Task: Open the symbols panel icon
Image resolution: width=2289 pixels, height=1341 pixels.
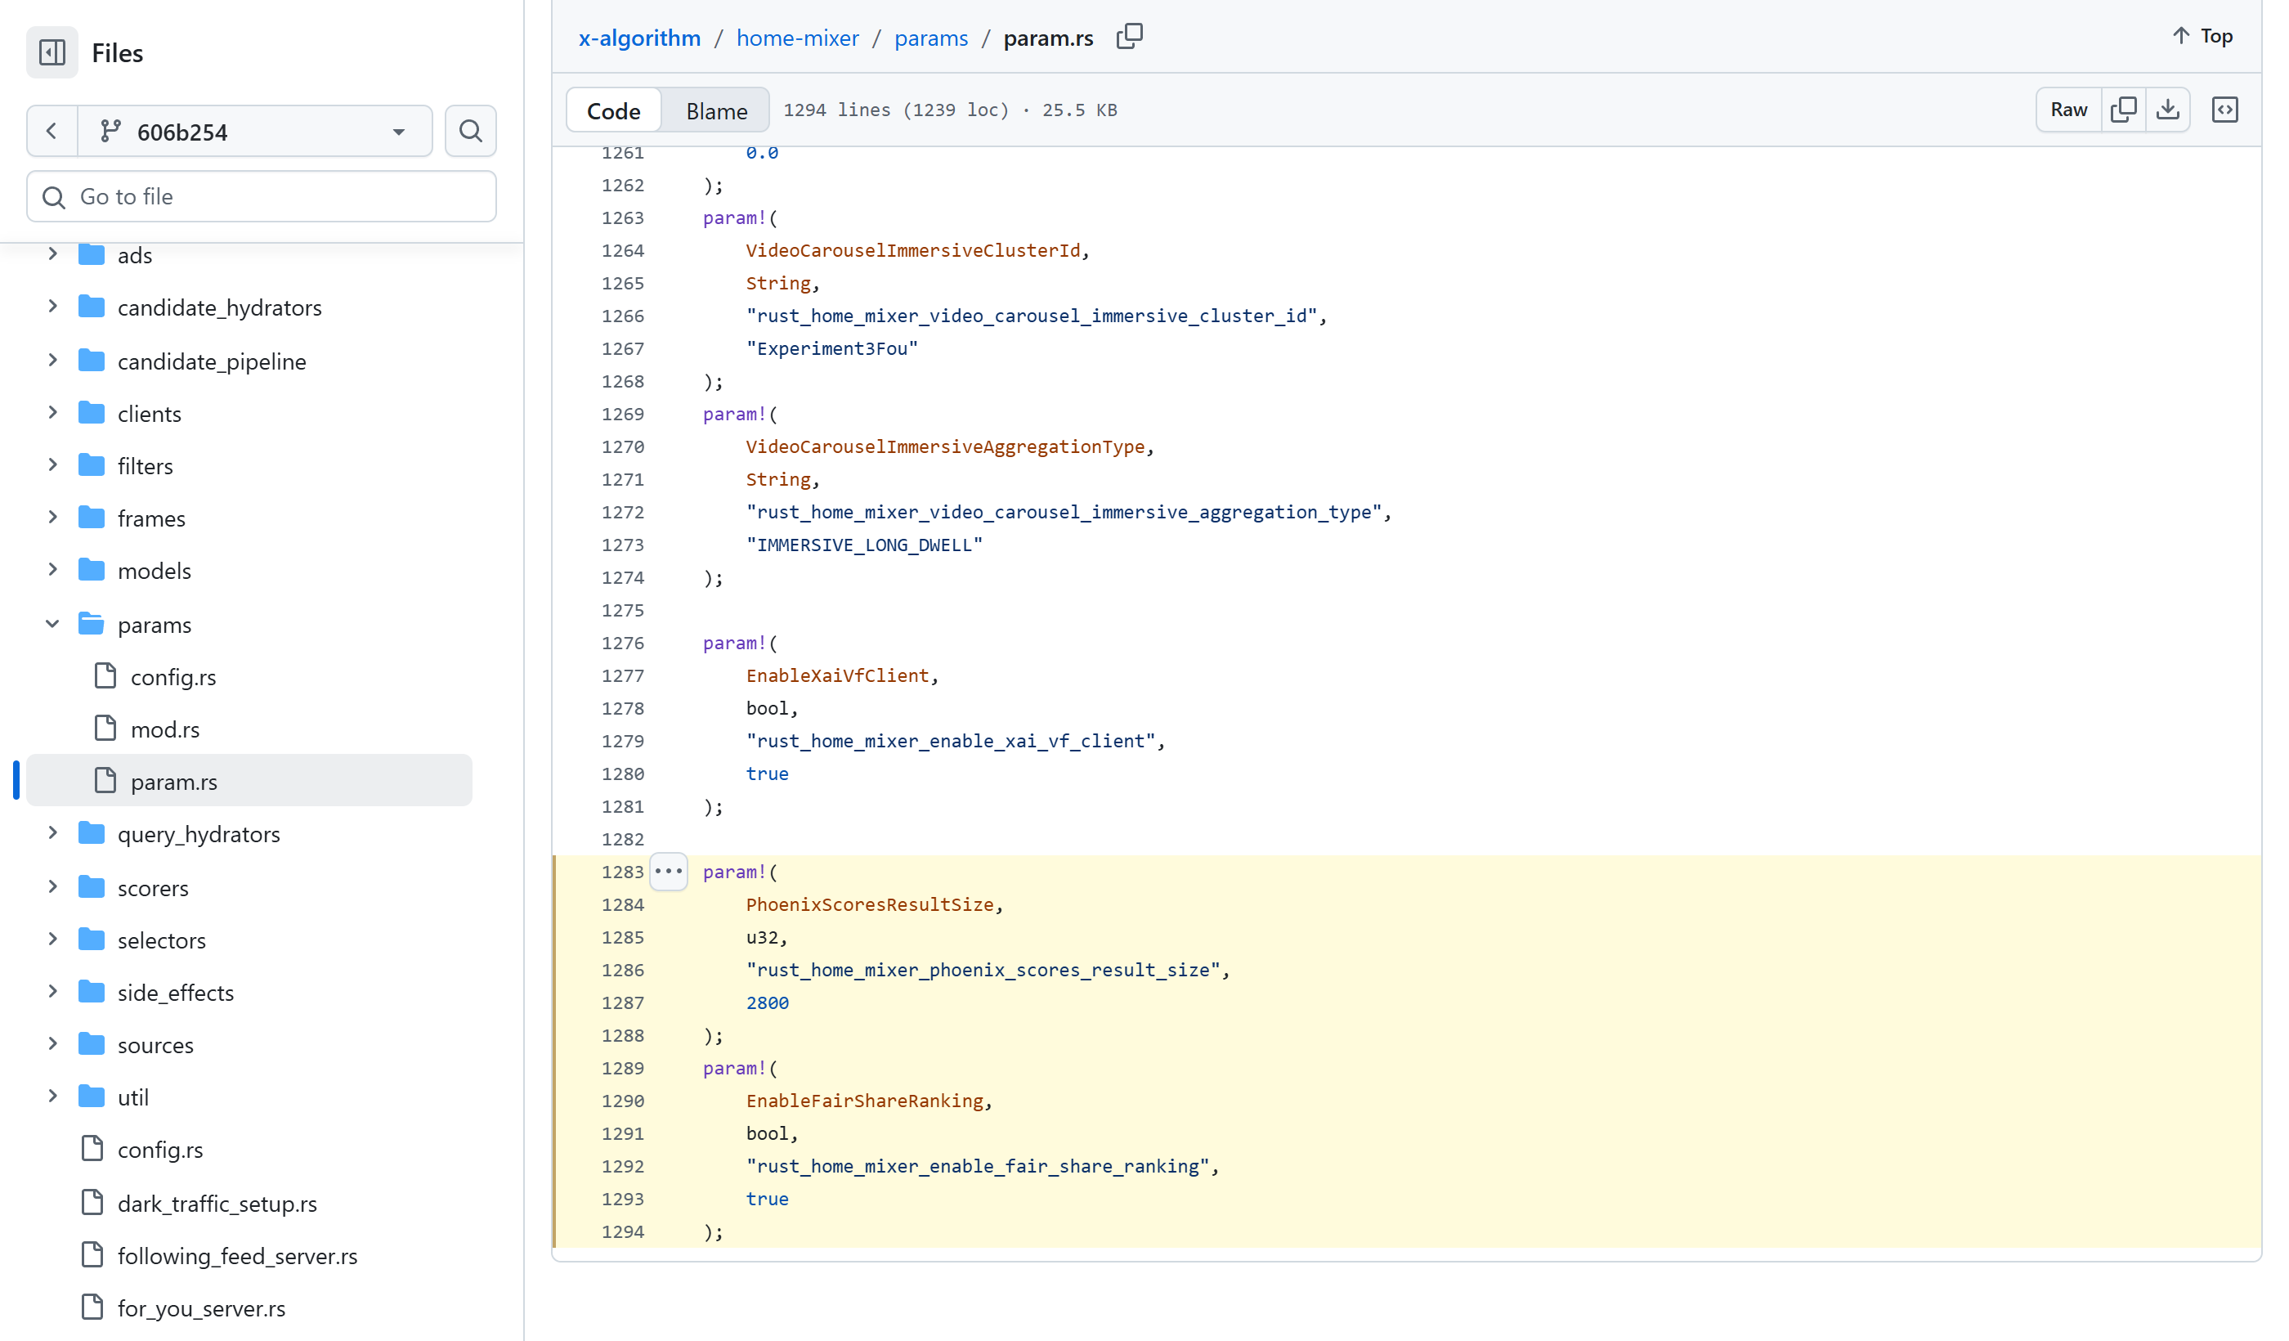Action: (2224, 110)
